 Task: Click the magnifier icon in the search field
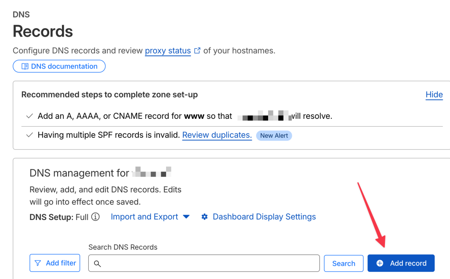pos(98,264)
